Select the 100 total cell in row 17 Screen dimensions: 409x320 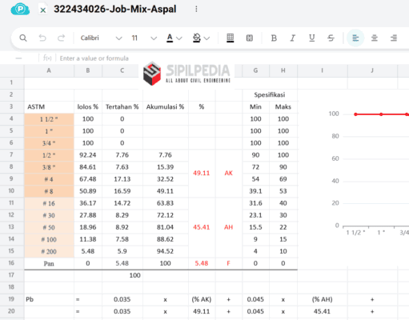click(122, 275)
